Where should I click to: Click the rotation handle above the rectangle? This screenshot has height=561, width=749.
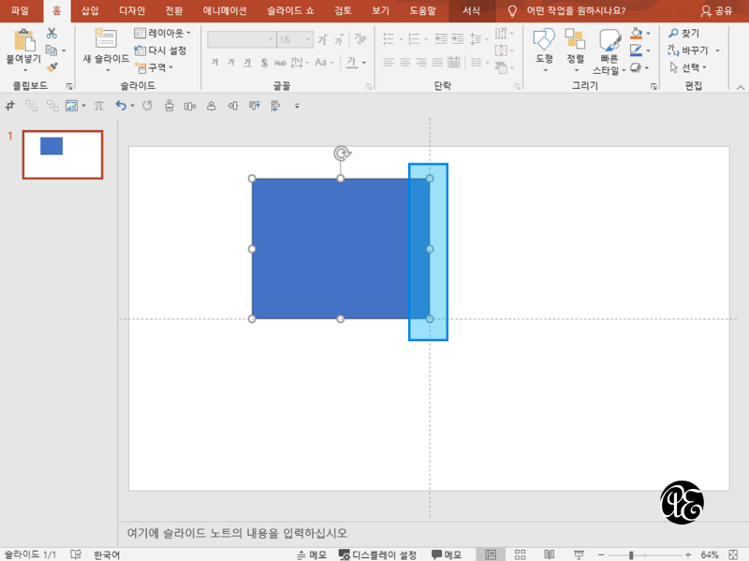(x=342, y=153)
